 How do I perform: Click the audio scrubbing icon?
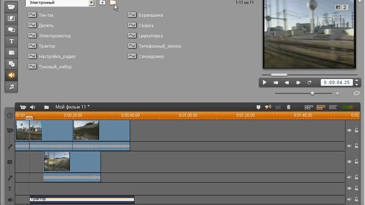tap(268, 107)
